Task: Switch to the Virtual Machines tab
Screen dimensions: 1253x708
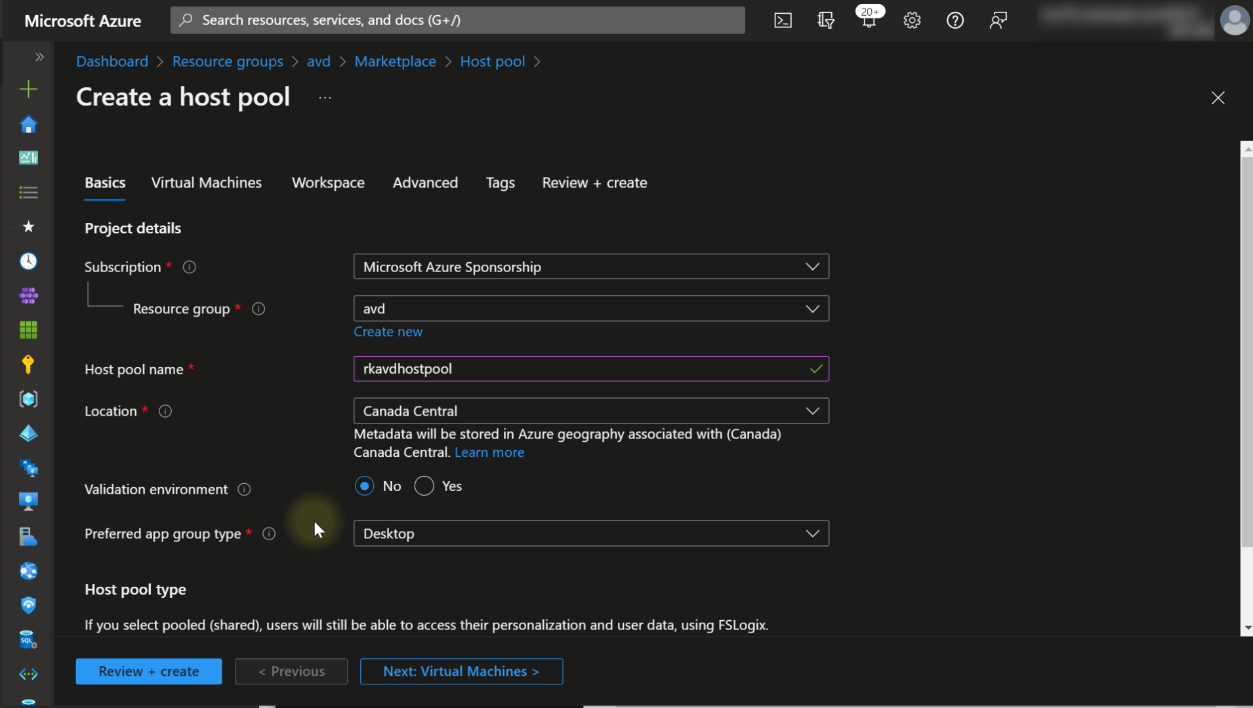Action: coord(206,183)
